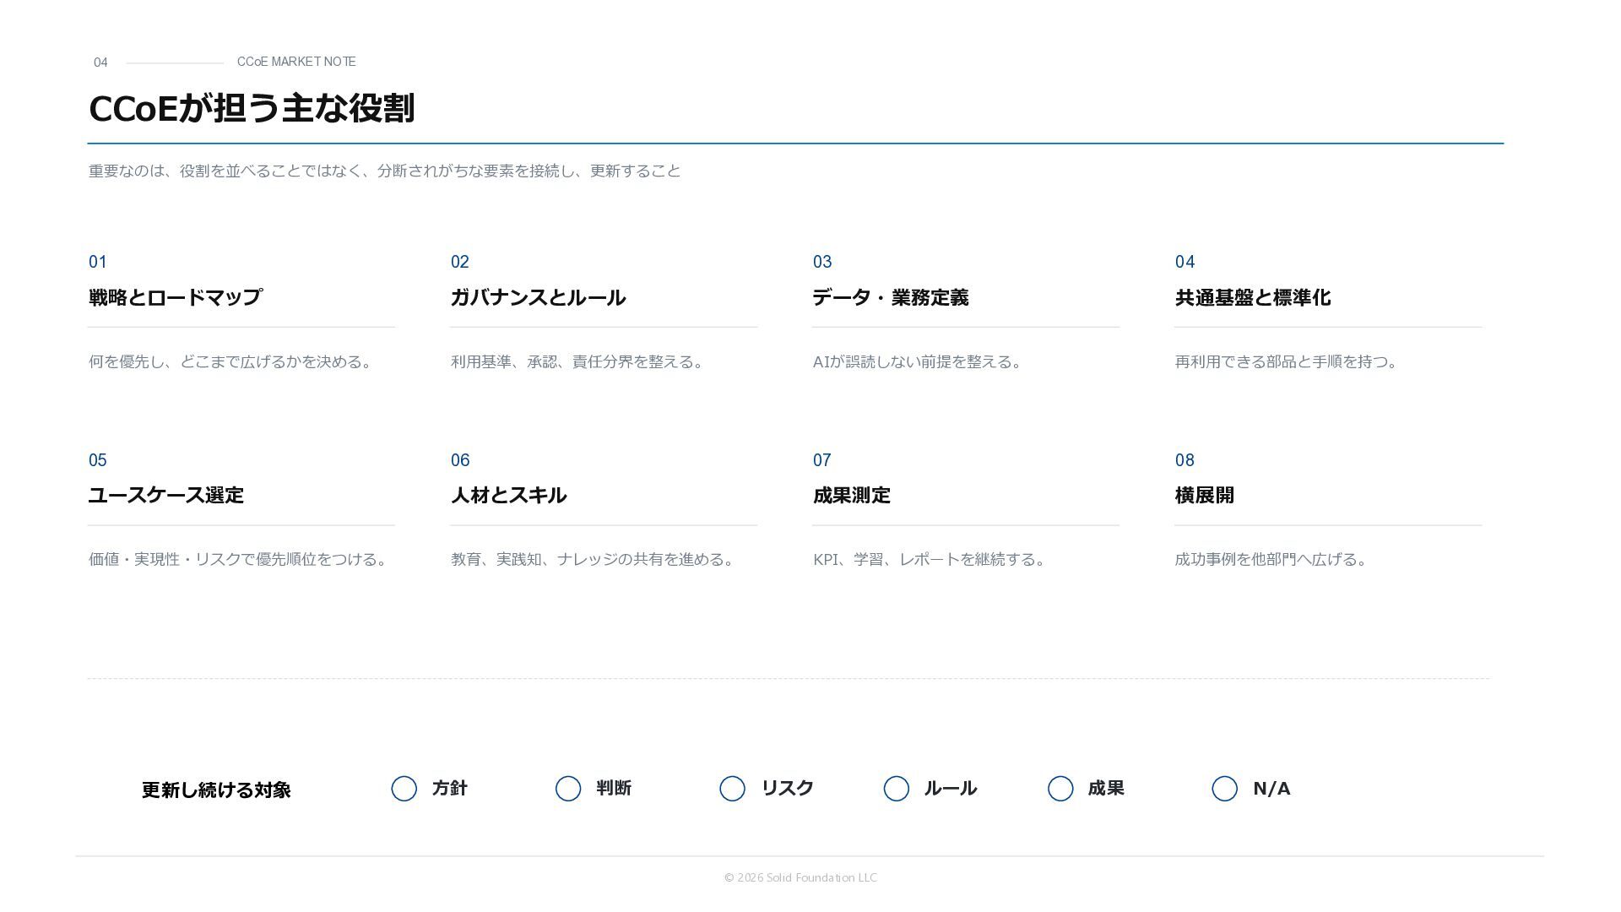Click the description 利用基準、承認、責任分界を整える。
Screen dimensions: 1621x912
[x=577, y=361]
